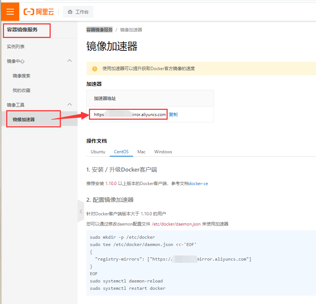Open 我的收藏 in the sidebar
Image resolution: width=316 pixels, height=304 pixels.
tap(22, 91)
